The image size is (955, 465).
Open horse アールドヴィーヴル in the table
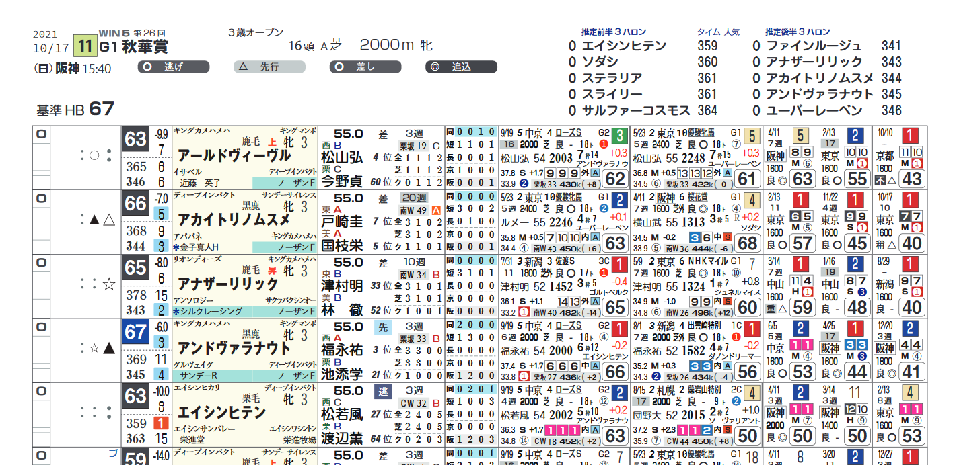pos(234,156)
